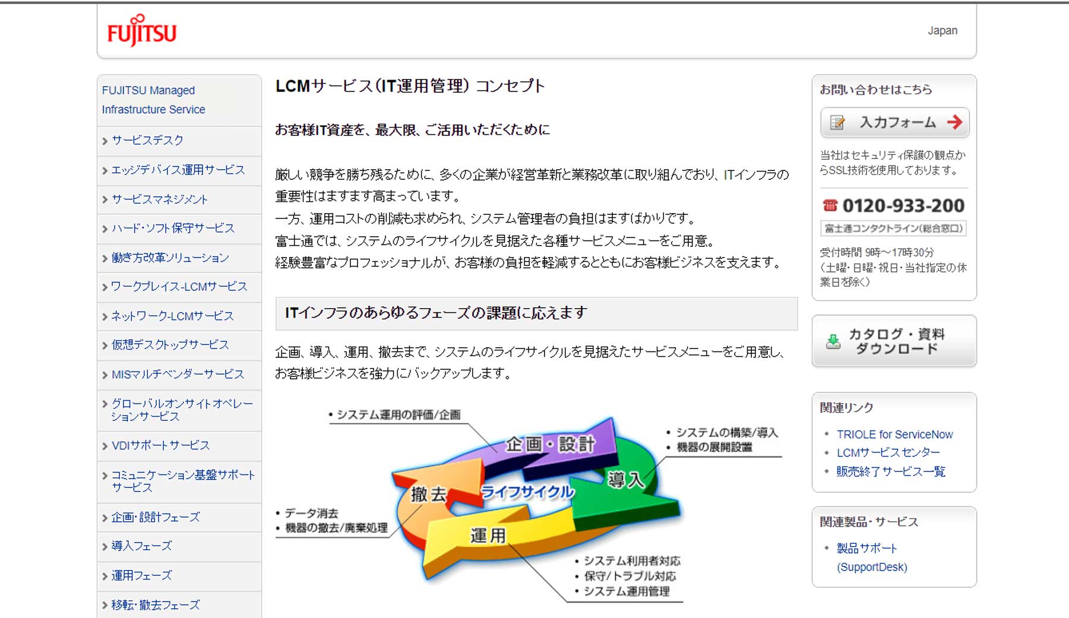Click the お問い合わせはこちら heading
Image resolution: width=1069 pixels, height=618 pixels.
876,90
